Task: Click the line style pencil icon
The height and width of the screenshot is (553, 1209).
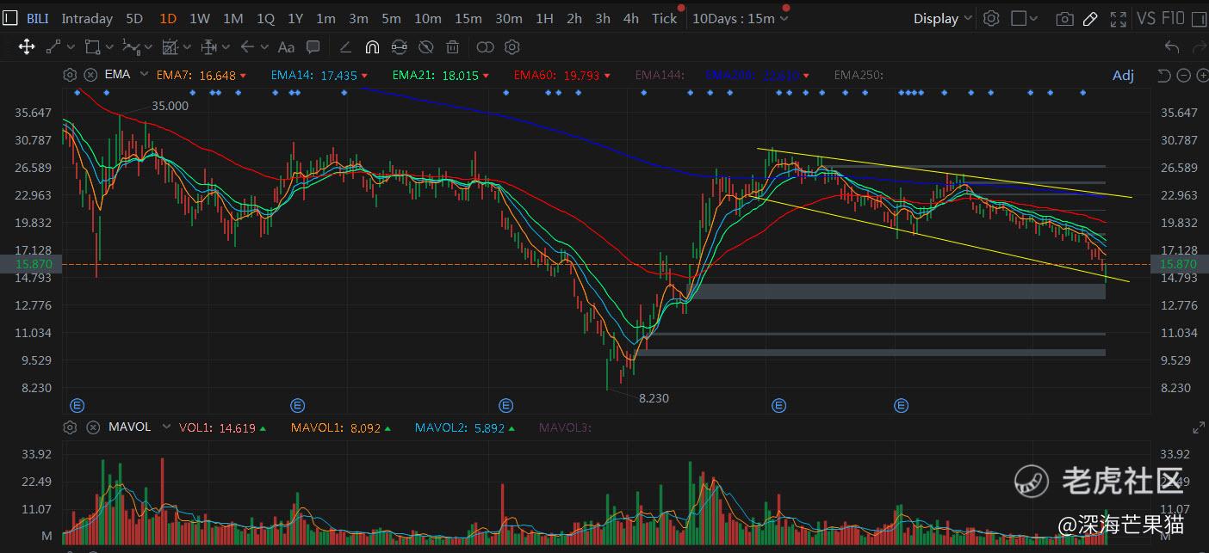Action: tap(345, 47)
